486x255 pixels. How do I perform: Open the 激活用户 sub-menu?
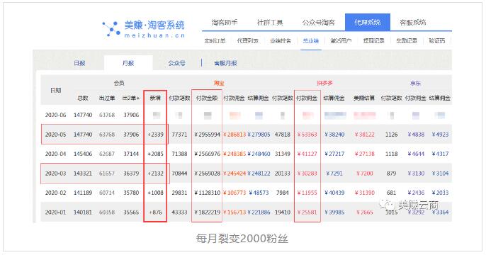click(341, 41)
